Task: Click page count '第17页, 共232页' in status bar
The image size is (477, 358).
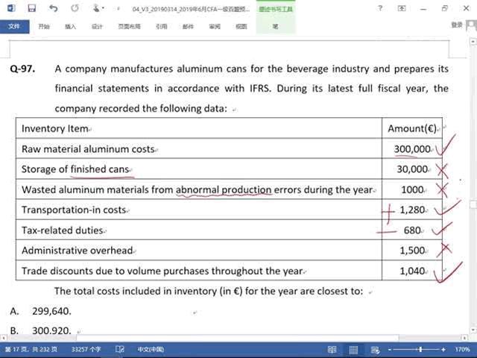Action: click(31, 350)
